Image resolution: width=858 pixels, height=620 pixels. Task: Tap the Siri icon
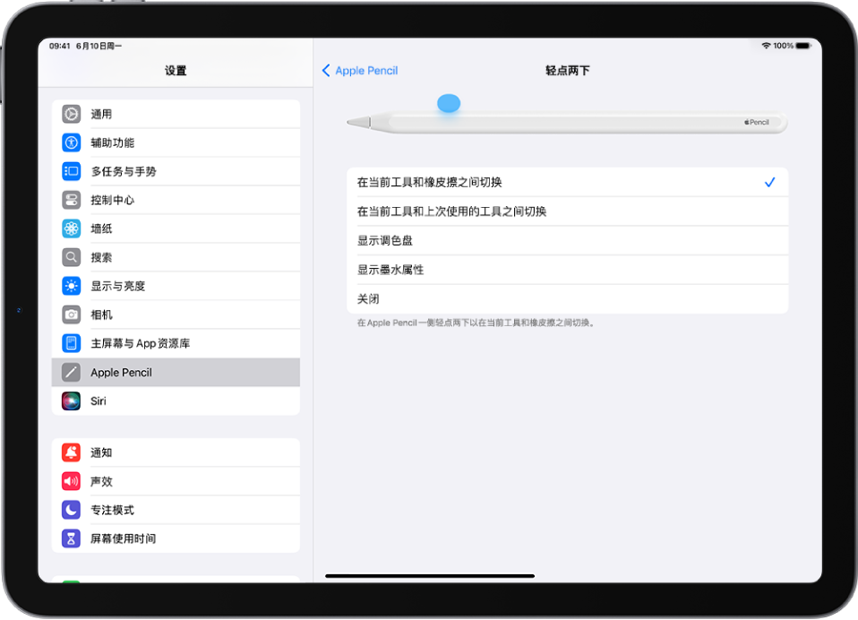(x=71, y=400)
